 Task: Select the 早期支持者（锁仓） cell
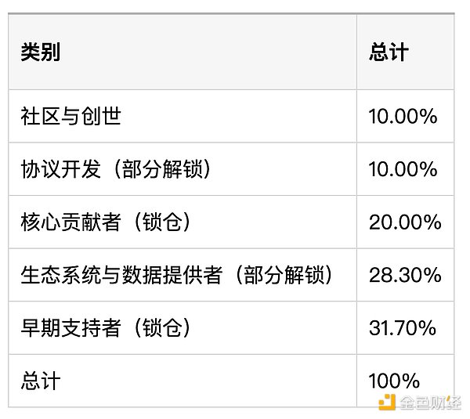click(106, 327)
